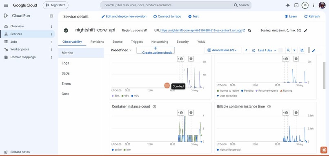Open Release notes at the sidebar bottom
Image resolution: width=329 pixels, height=156 pixels.
pyautogui.click(x=20, y=152)
